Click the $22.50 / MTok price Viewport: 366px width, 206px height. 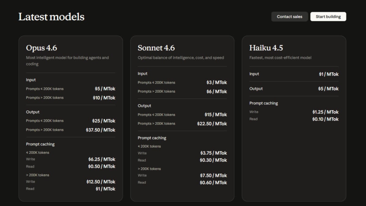click(x=212, y=124)
